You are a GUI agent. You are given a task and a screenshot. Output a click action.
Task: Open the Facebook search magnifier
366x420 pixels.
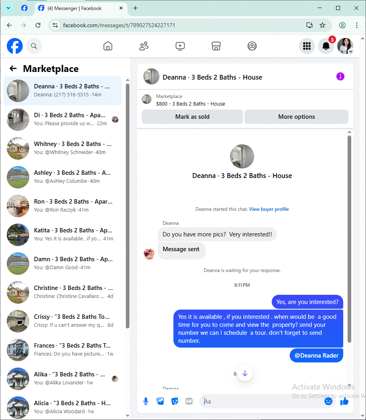coord(34,46)
